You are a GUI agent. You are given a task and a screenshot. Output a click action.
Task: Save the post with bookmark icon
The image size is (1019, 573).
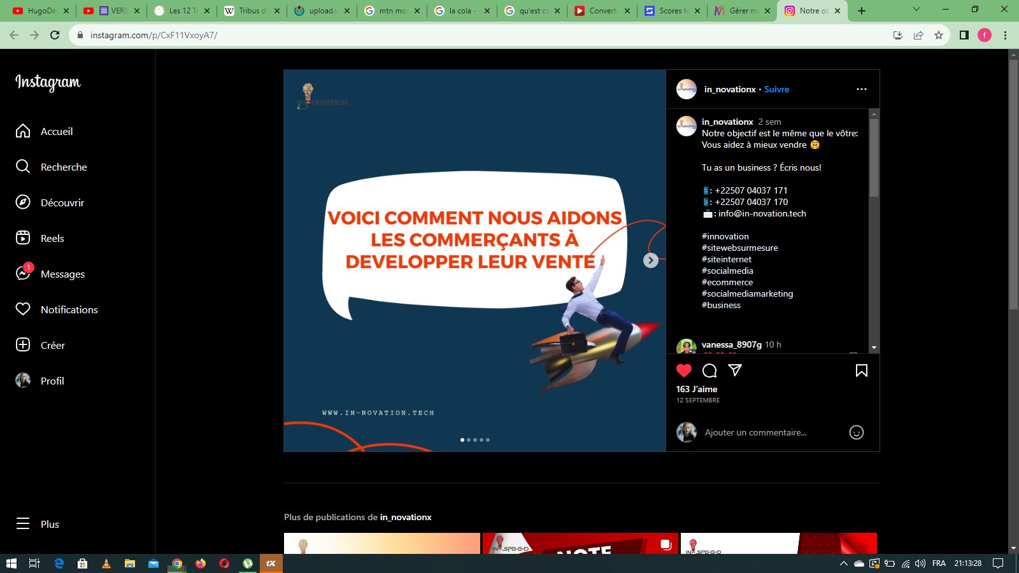pos(861,371)
